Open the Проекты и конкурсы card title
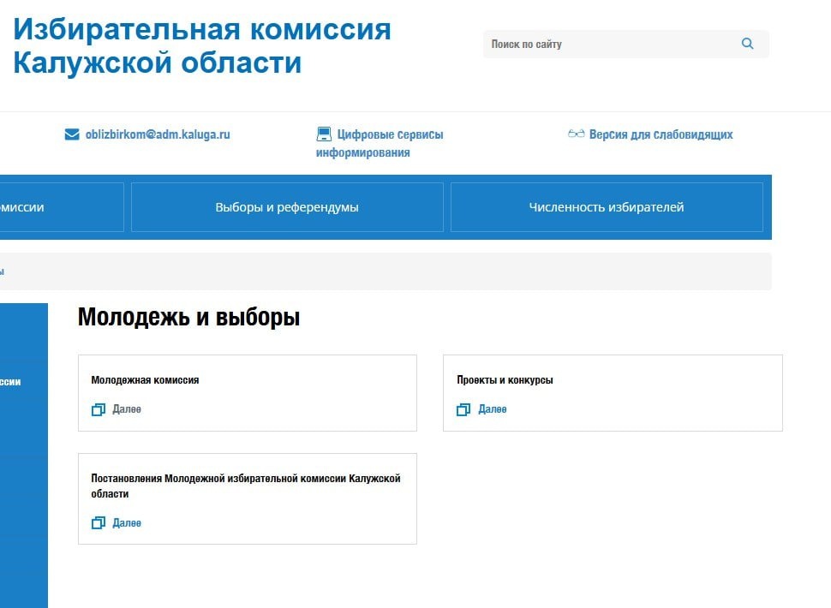Screen dimensions: 831x608 tap(505, 379)
